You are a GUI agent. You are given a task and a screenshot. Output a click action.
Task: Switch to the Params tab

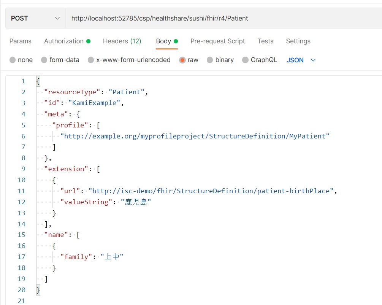[x=21, y=41]
